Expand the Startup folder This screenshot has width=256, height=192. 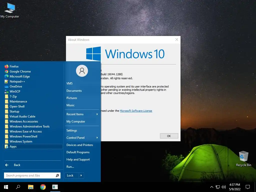(33, 111)
